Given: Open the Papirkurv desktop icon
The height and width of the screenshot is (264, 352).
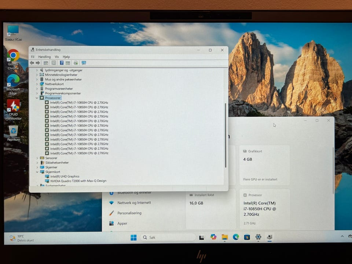Looking at the screenshot, I should [x=13, y=133].
